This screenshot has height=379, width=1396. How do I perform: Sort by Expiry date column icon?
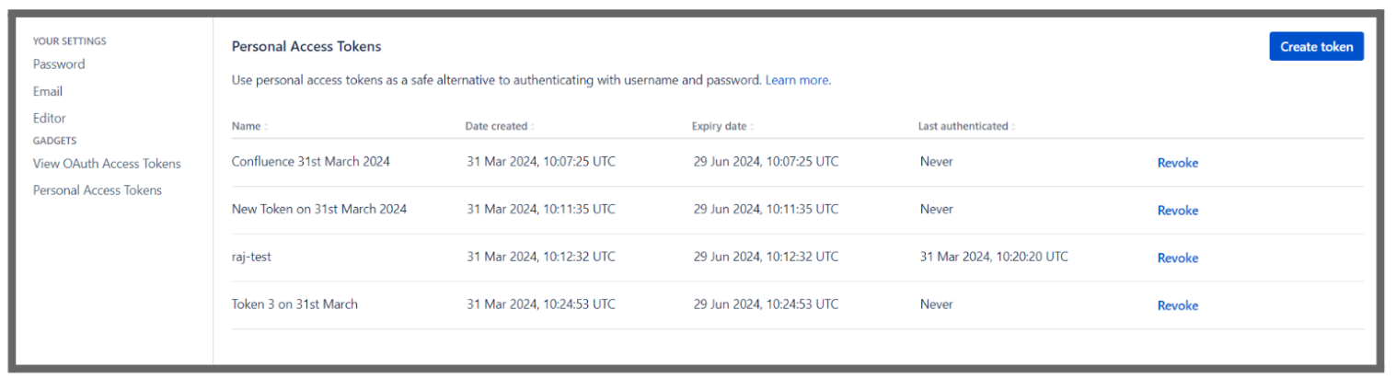tap(752, 127)
